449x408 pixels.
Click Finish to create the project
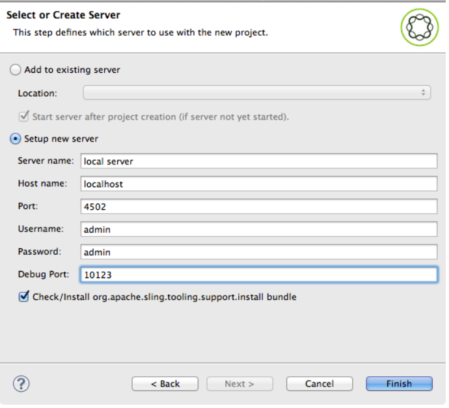coord(399,384)
